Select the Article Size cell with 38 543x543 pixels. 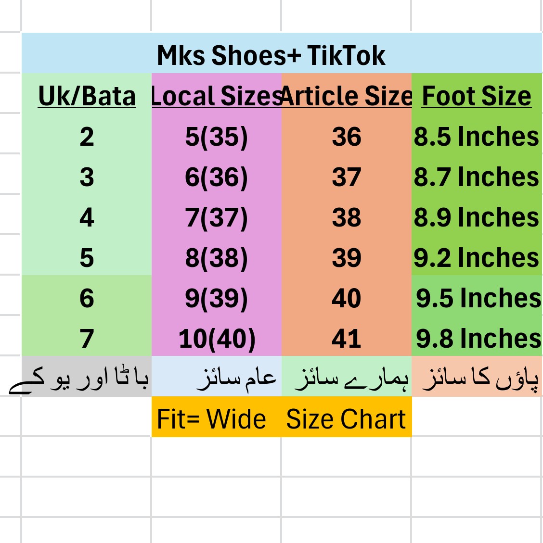pyautogui.click(x=346, y=217)
